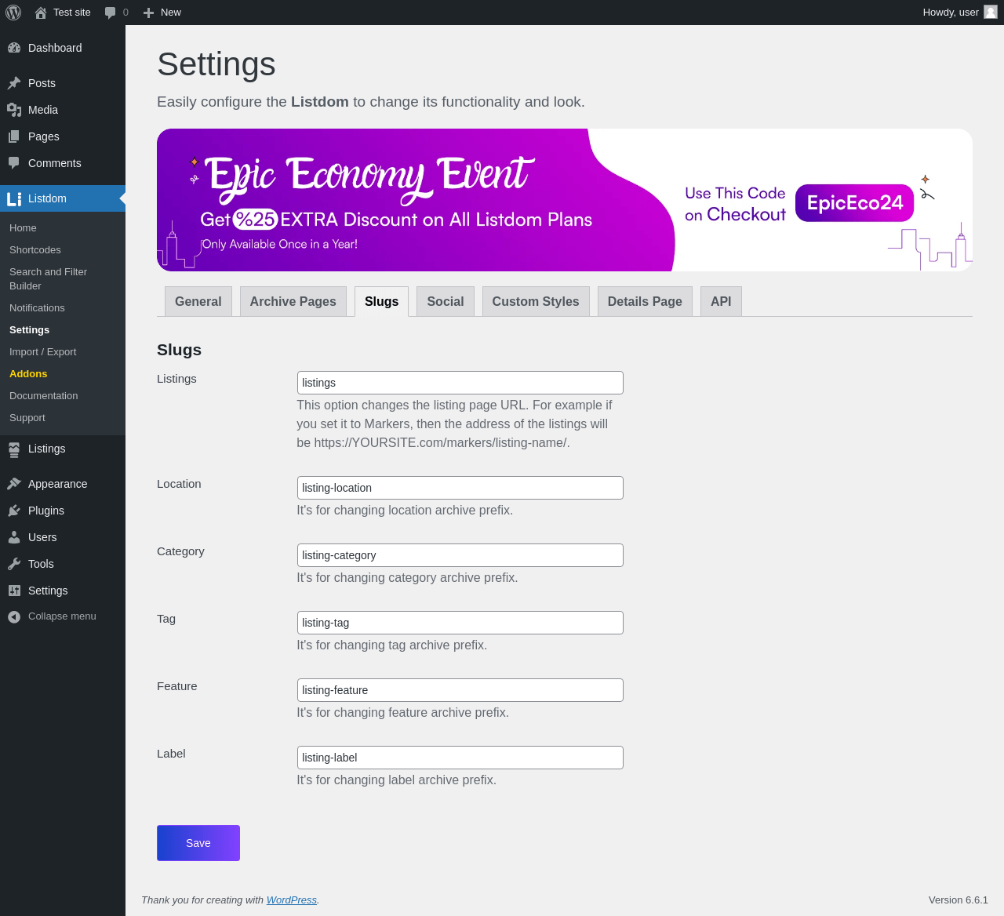The height and width of the screenshot is (916, 1004).
Task: Click the Listdom menu label
Action: pos(47,198)
